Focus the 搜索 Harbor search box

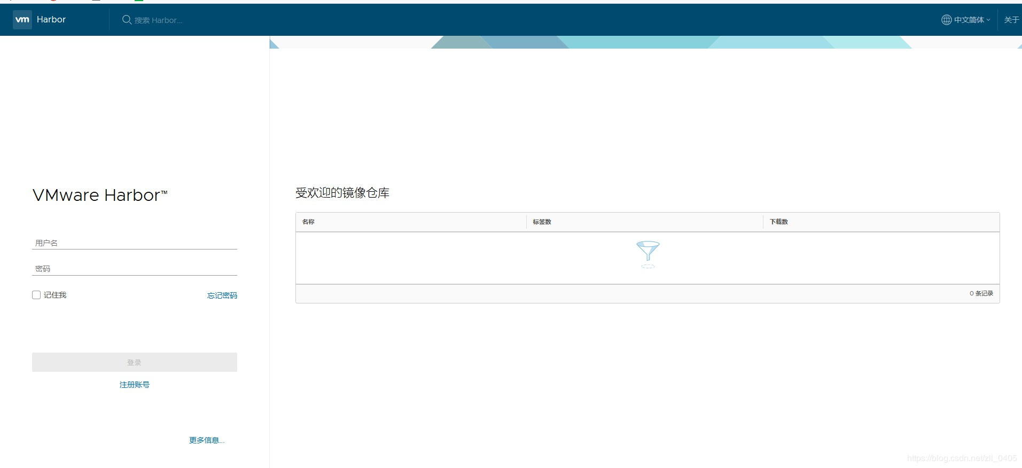click(159, 20)
